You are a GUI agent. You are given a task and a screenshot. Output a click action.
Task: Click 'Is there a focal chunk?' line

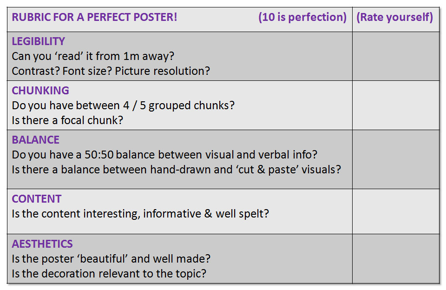click(67, 120)
